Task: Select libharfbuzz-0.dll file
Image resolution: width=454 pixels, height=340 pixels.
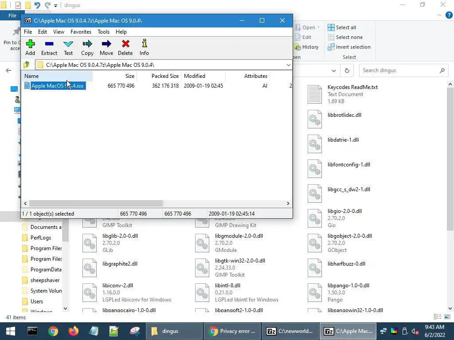Action: (x=337, y=268)
